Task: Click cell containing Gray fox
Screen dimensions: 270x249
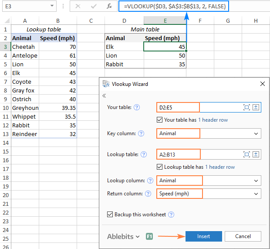Action: (x=25, y=90)
